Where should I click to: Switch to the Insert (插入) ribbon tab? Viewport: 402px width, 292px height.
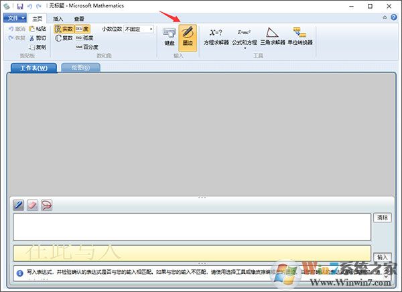[58, 18]
